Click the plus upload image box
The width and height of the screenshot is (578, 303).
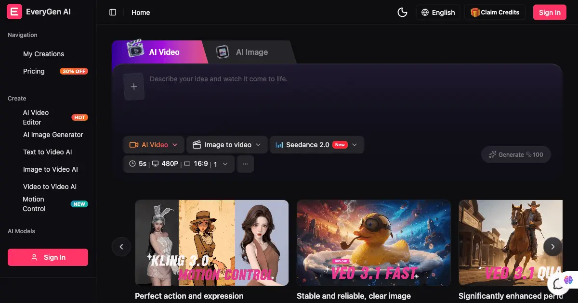134,87
